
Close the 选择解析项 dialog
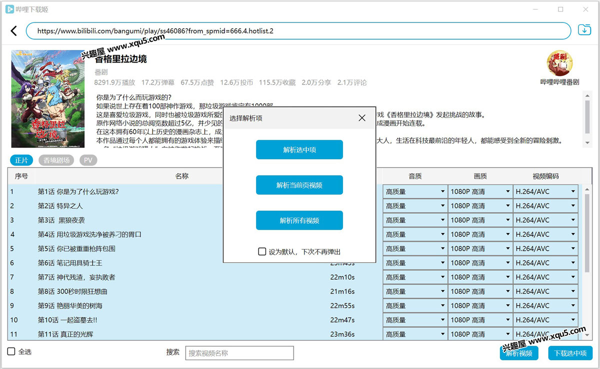pyautogui.click(x=362, y=118)
